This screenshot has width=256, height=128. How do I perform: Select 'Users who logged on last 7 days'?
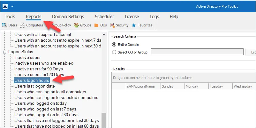click(45, 109)
